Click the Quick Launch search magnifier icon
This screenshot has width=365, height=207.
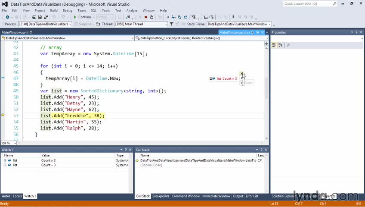(x=334, y=4)
